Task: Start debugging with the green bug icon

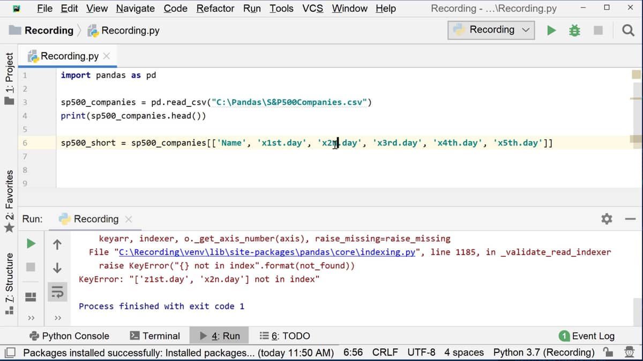Action: (574, 30)
